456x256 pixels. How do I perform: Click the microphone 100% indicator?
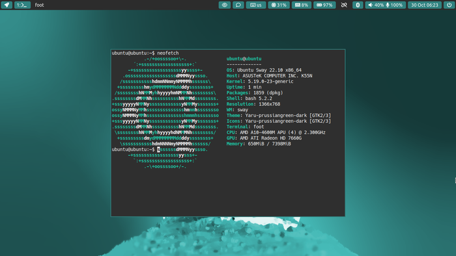395,5
